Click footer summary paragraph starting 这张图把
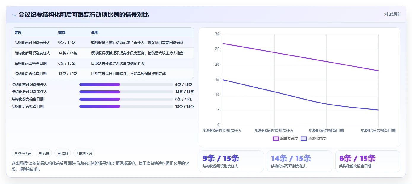The width and height of the screenshot is (412, 184). (x=100, y=166)
